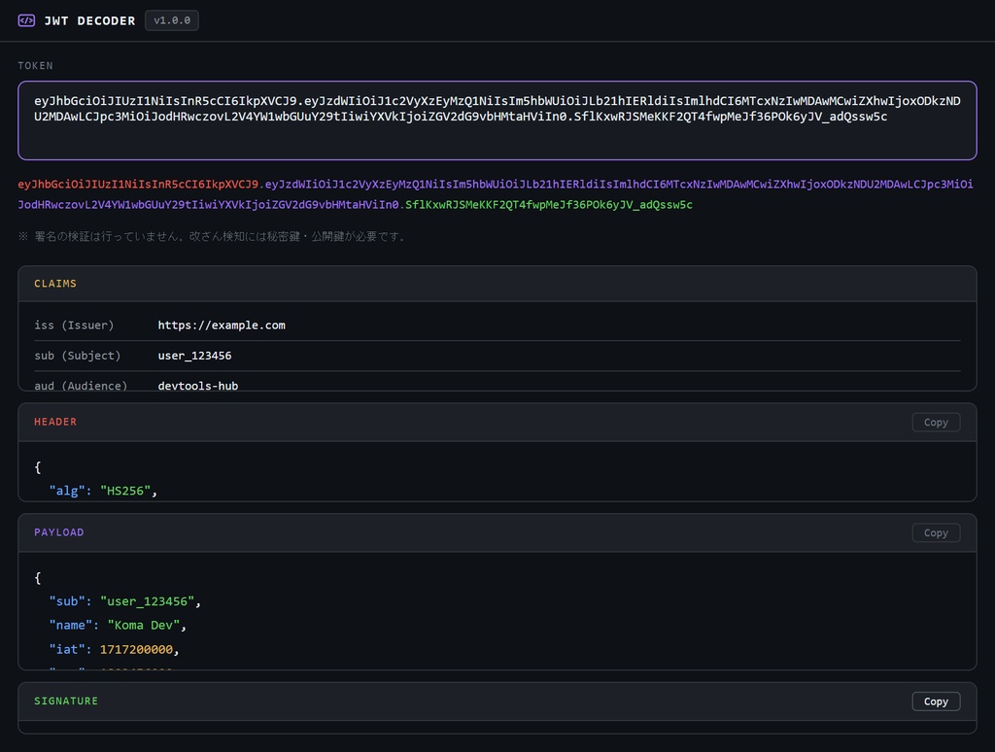The image size is (995, 752).
Task: Select the issuer value https://example.com
Action: pos(222,325)
